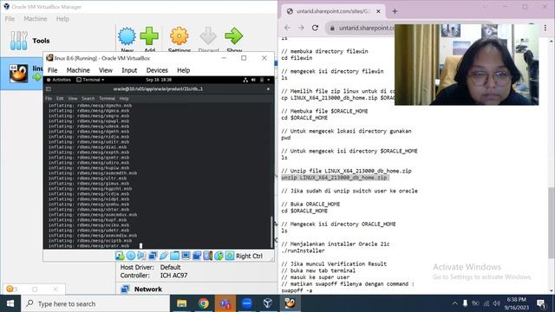Screen dimensions: 555x312
Task: Click the New machine icon in VirtualBox Manager
Action: click(127, 36)
